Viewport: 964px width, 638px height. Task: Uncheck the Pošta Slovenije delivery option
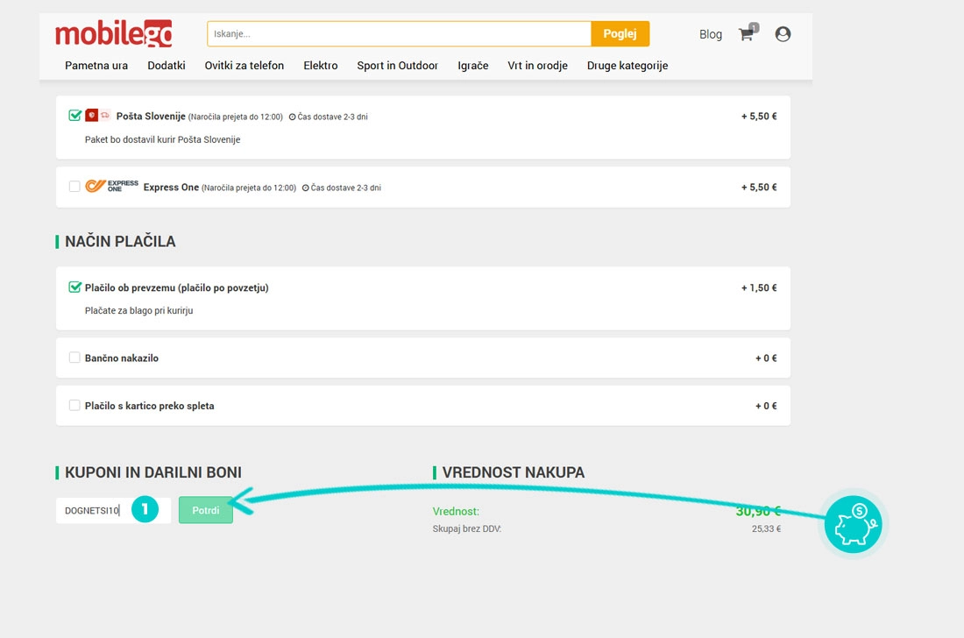(74, 116)
